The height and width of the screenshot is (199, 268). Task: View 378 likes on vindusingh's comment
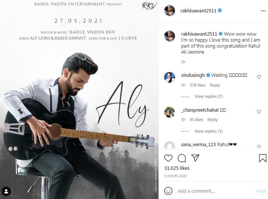pyautogui.click(x=198, y=85)
